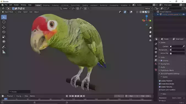The width and height of the screenshot is (186, 104).
Task: Switch to the Modeling workspace tab
Action: pos(46,5)
